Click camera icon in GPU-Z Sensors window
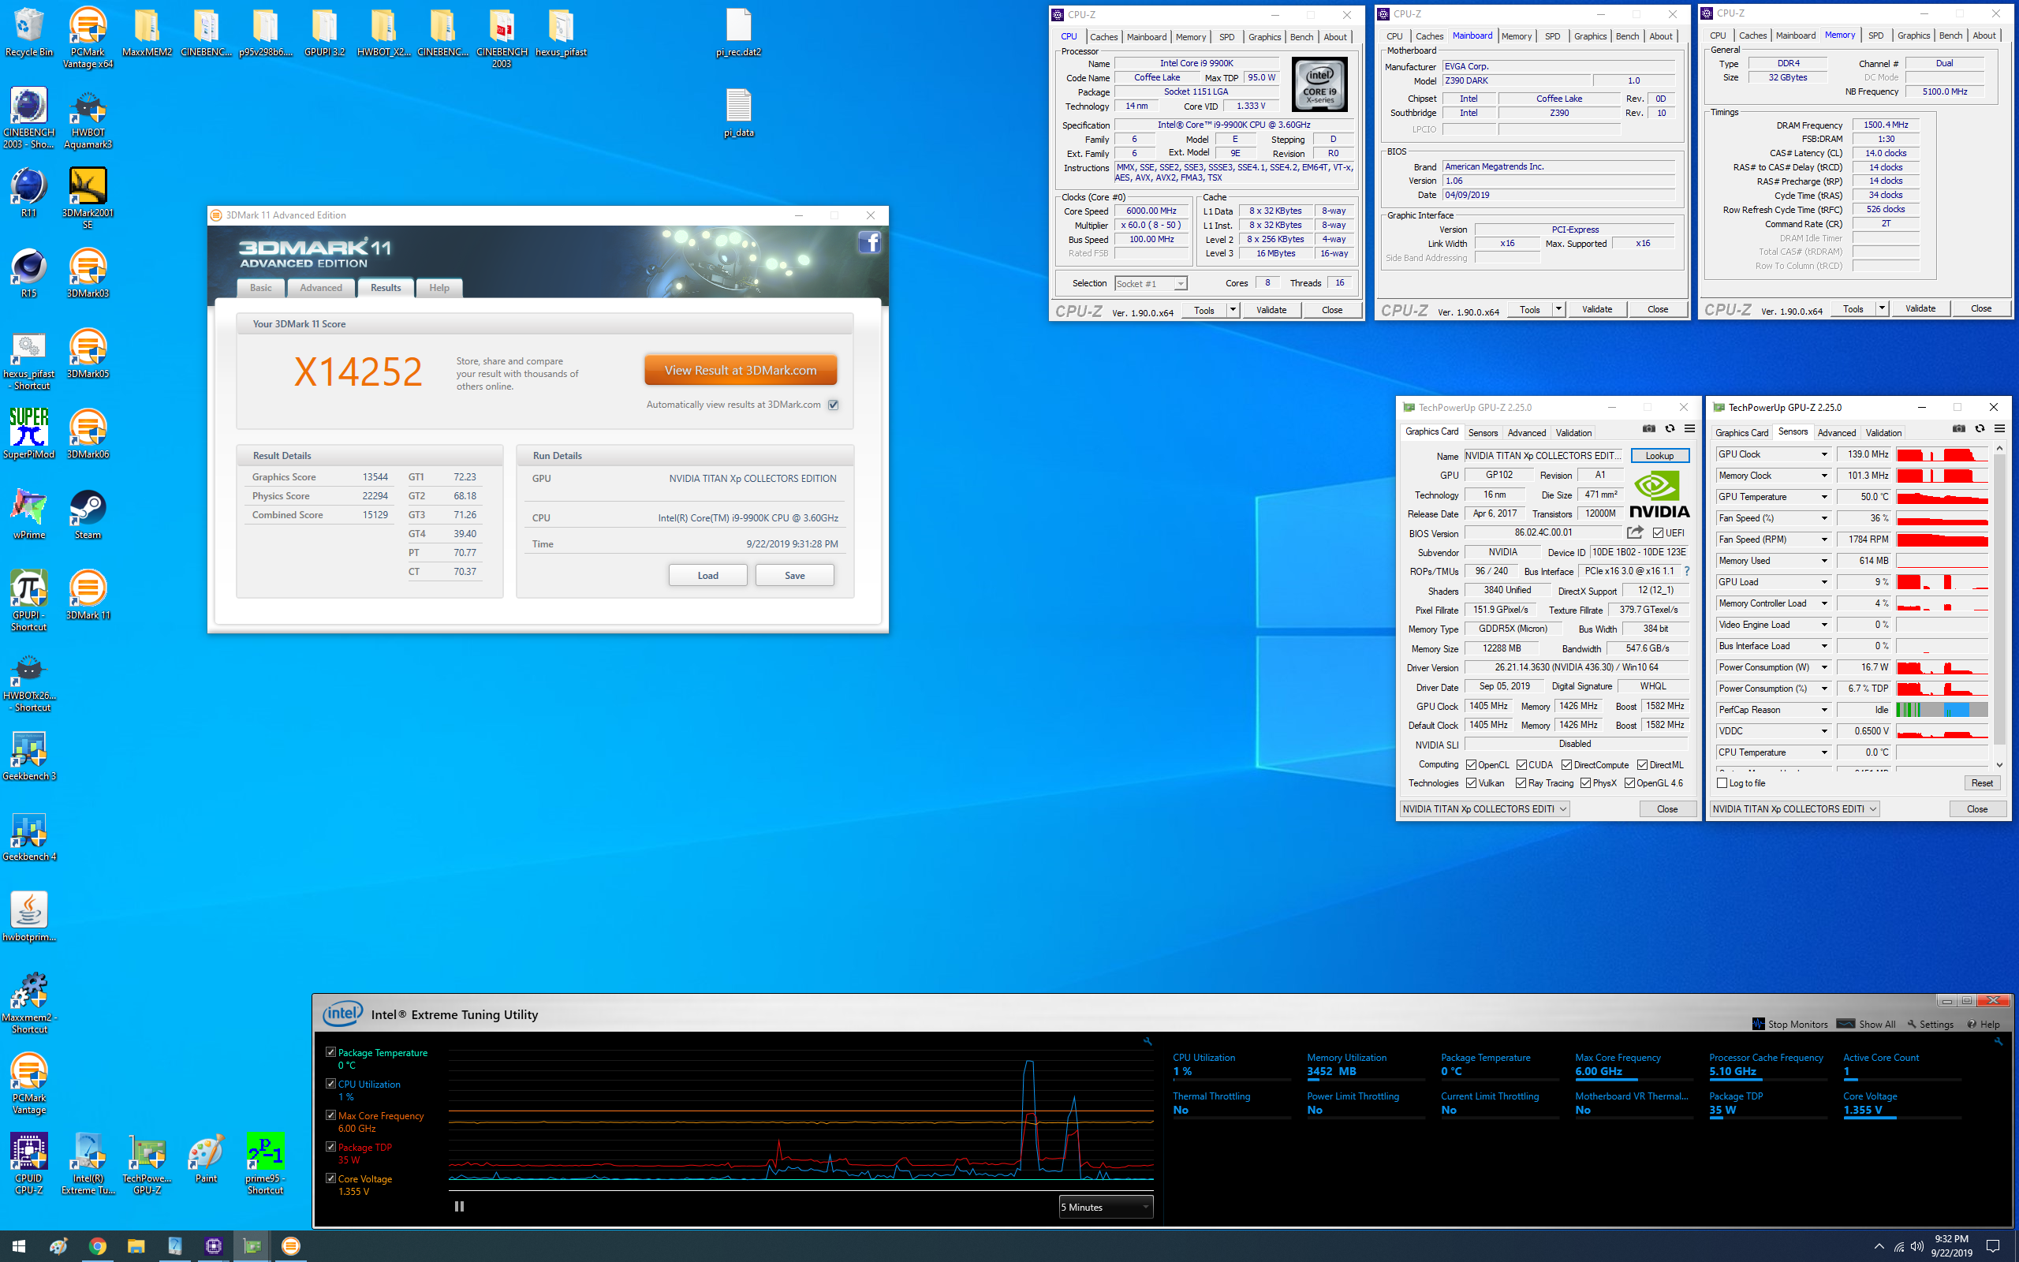This screenshot has height=1262, width=2019. pos(1958,429)
